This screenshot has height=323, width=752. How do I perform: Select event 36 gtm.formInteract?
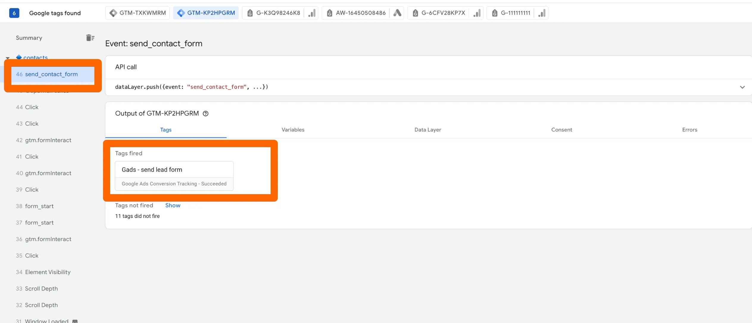click(43, 239)
